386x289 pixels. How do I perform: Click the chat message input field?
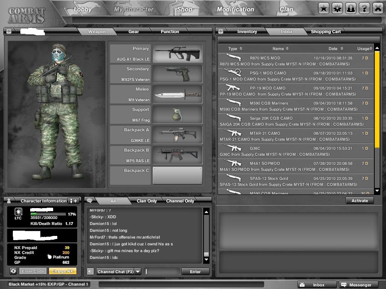(162, 272)
